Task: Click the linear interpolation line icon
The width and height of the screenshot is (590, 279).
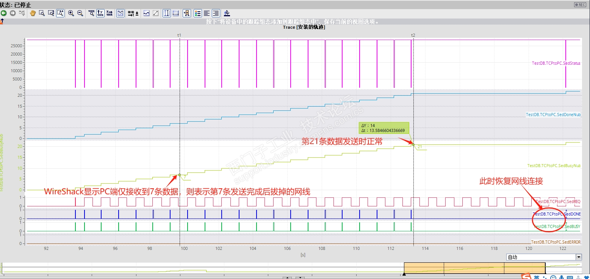Action: (156, 13)
